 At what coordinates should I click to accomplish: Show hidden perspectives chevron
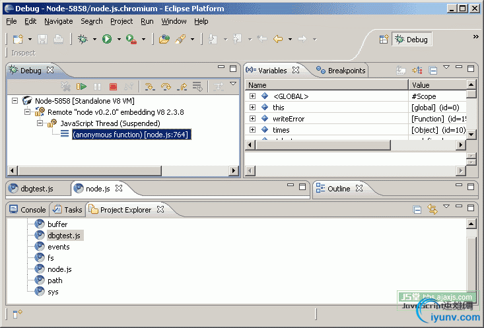475,37
